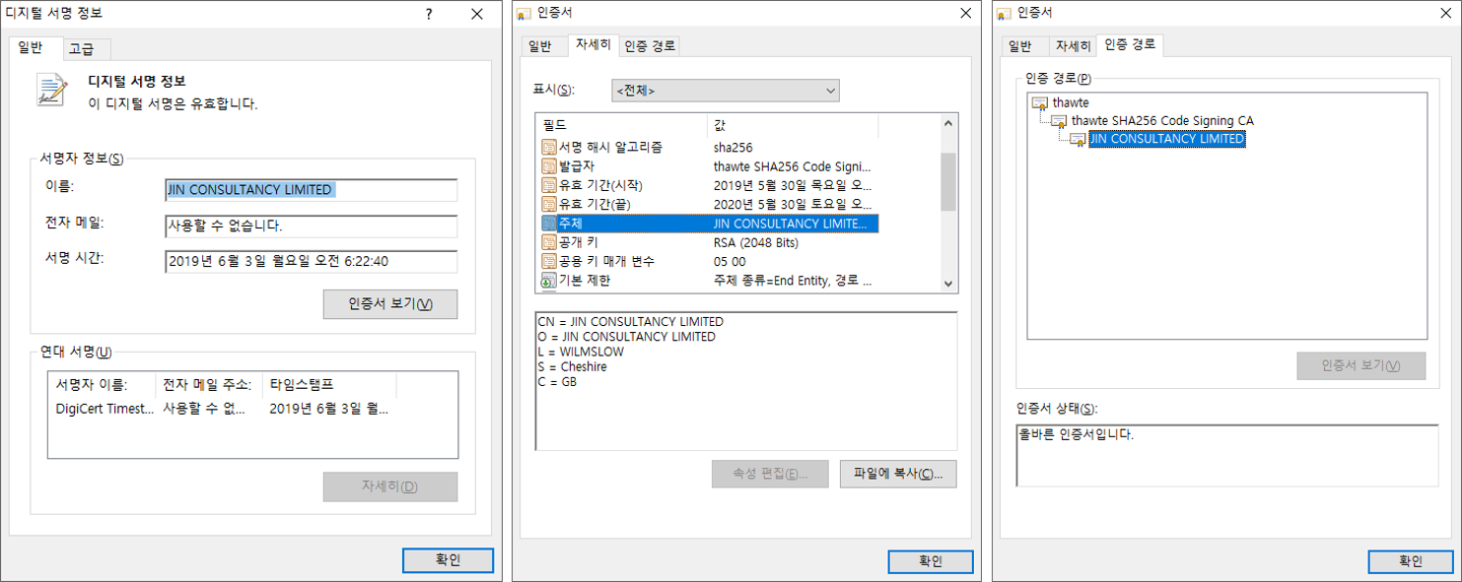
Task: Click the 발급자 field icon
Action: (548, 166)
